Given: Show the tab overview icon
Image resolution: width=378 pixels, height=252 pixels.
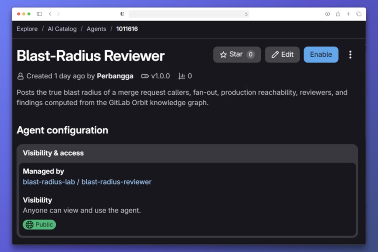Looking at the screenshot, I should point(359,14).
